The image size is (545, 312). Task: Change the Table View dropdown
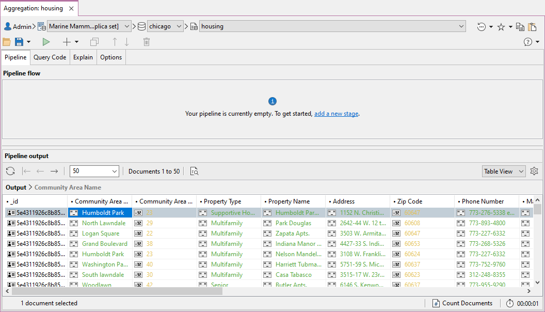pyautogui.click(x=503, y=171)
